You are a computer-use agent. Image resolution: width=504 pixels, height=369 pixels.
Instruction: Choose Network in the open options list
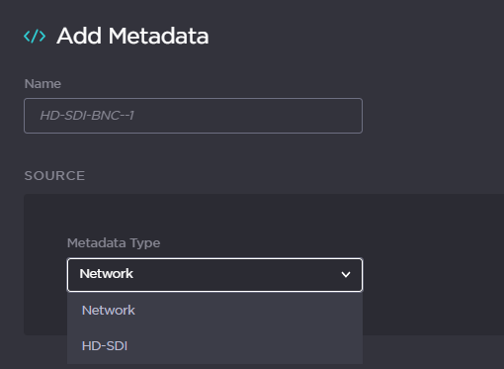click(x=214, y=311)
